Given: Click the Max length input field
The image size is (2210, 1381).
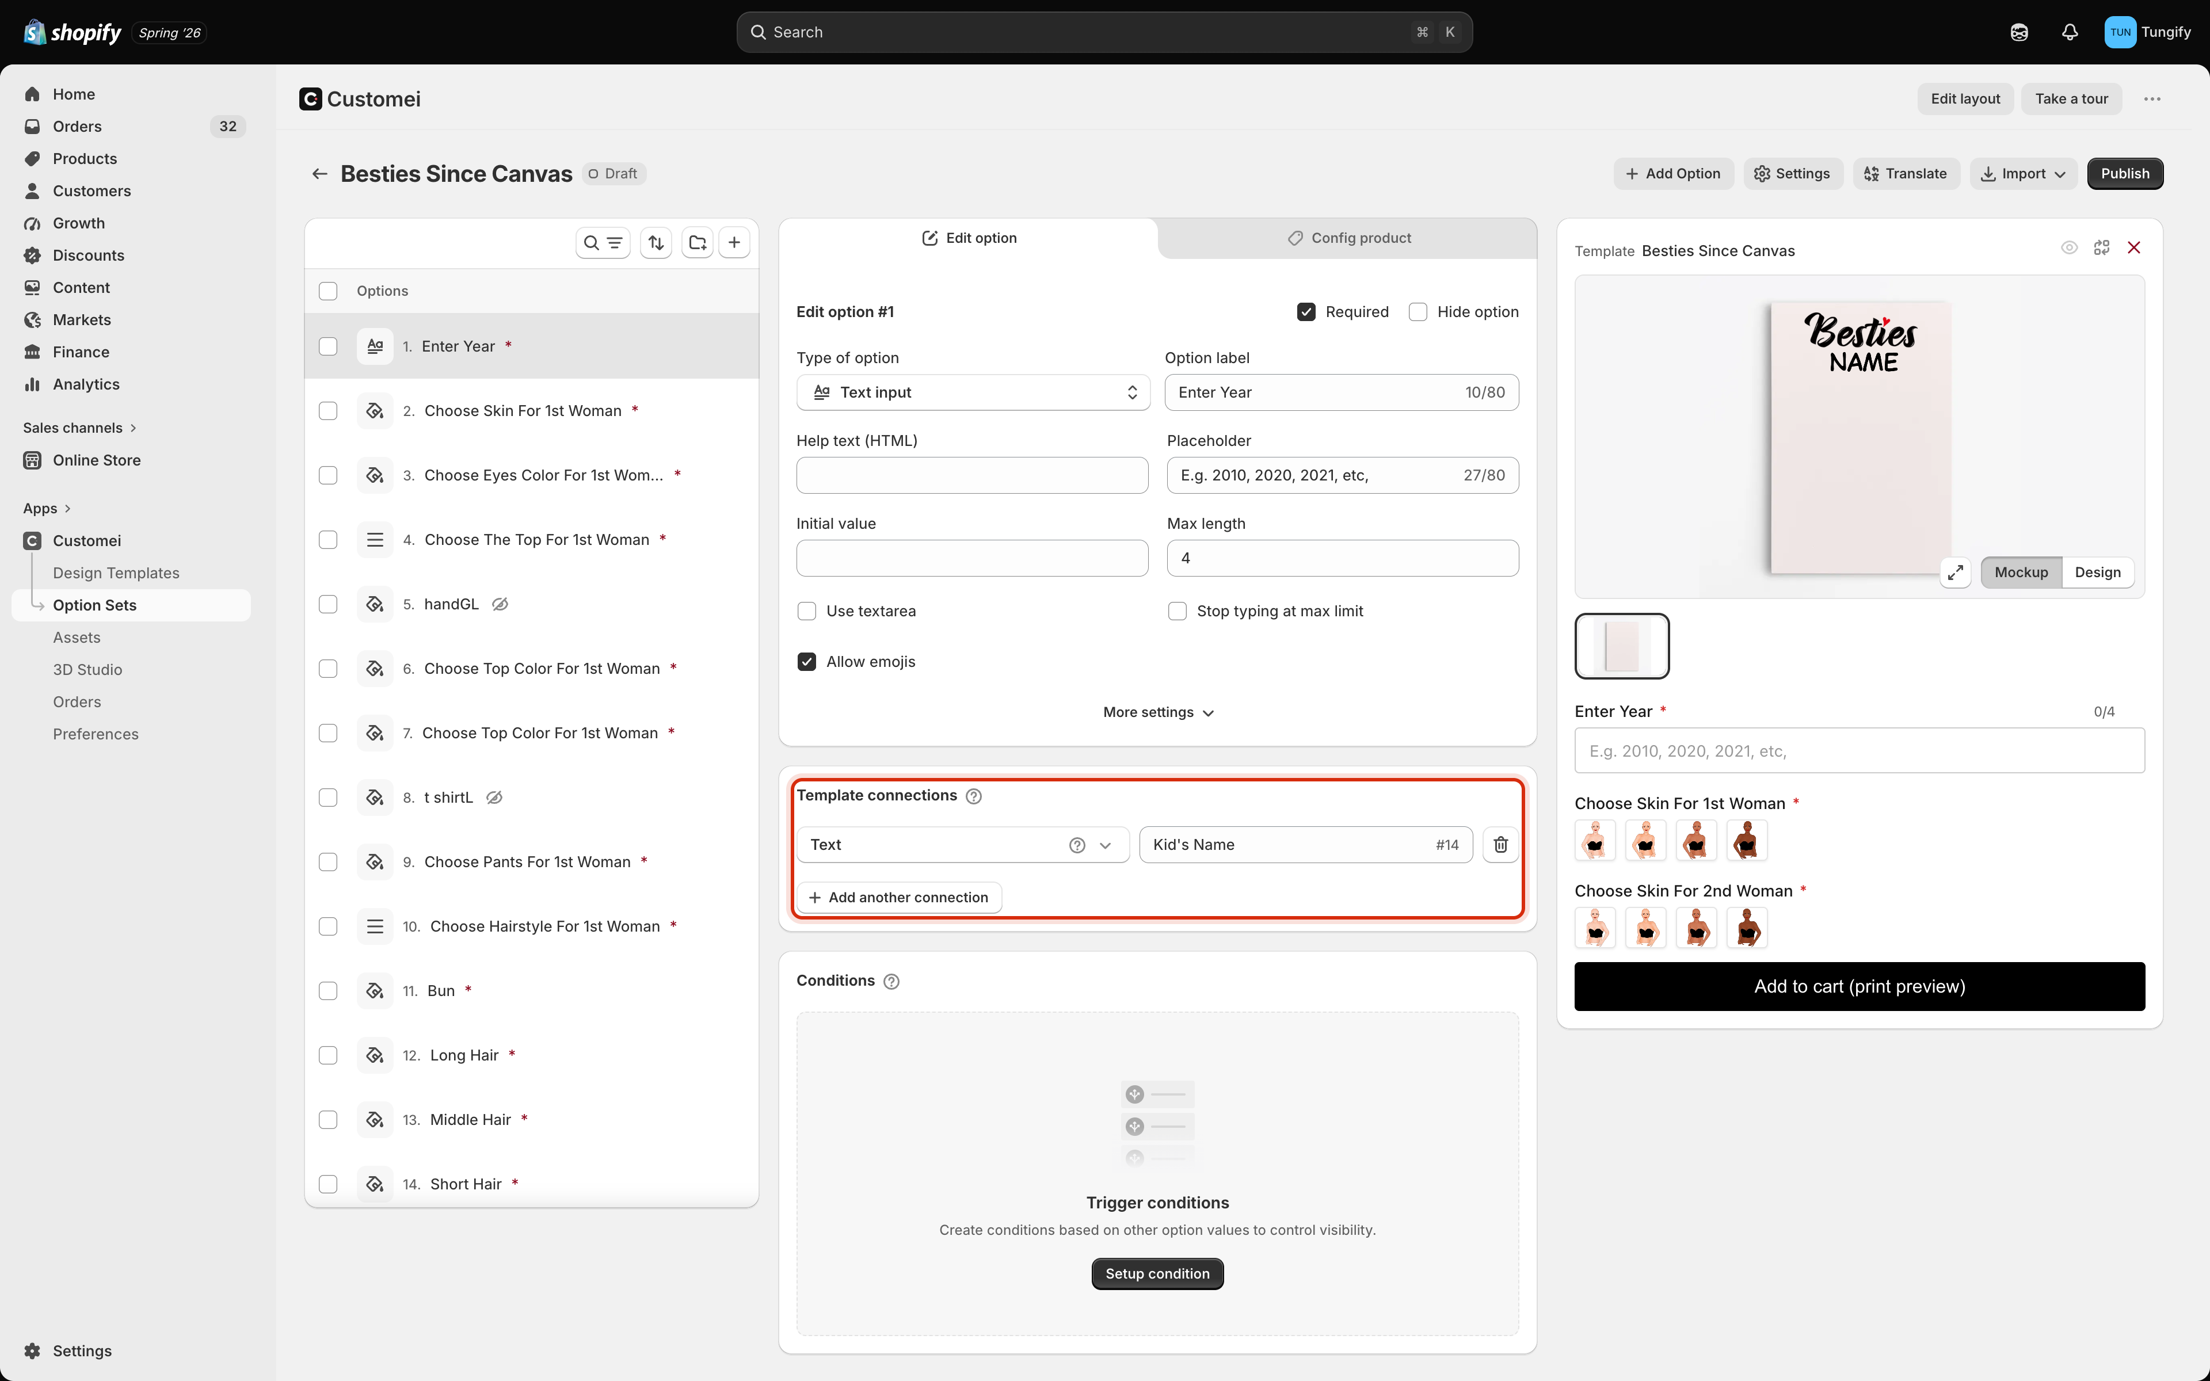Looking at the screenshot, I should [x=1342, y=558].
